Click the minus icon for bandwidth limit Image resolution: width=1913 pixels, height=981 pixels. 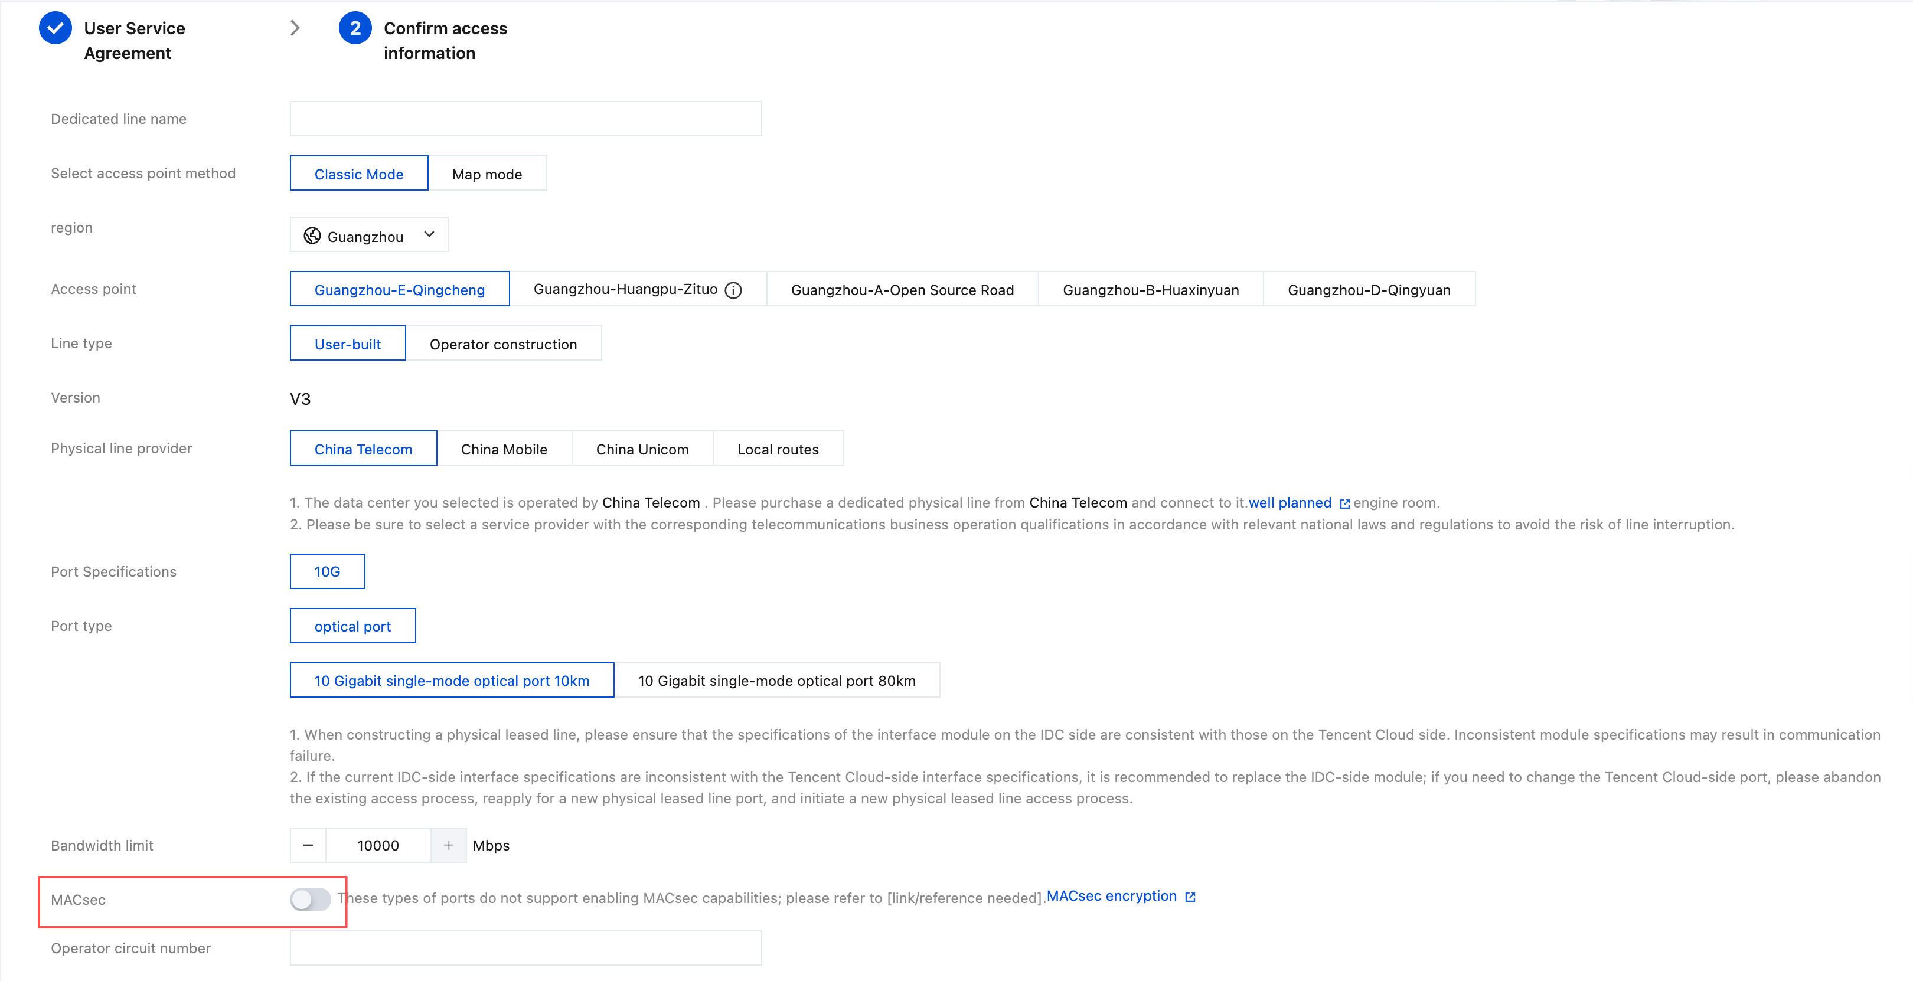tap(308, 845)
